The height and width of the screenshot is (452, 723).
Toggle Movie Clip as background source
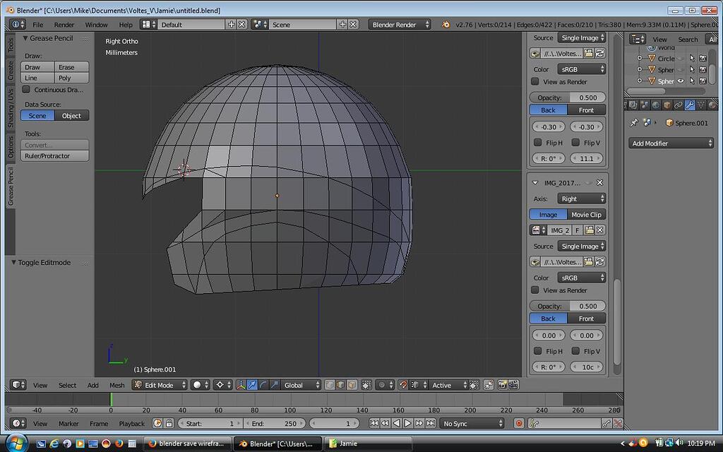pos(586,215)
